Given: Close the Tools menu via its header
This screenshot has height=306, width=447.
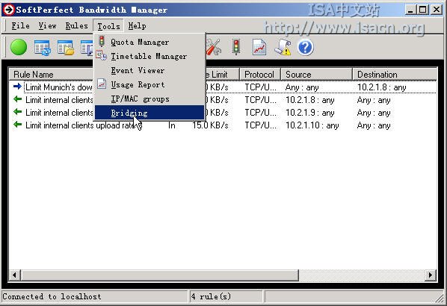Looking at the screenshot, I should pos(108,26).
